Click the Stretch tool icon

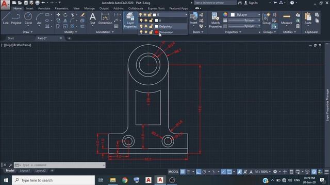(58, 26)
